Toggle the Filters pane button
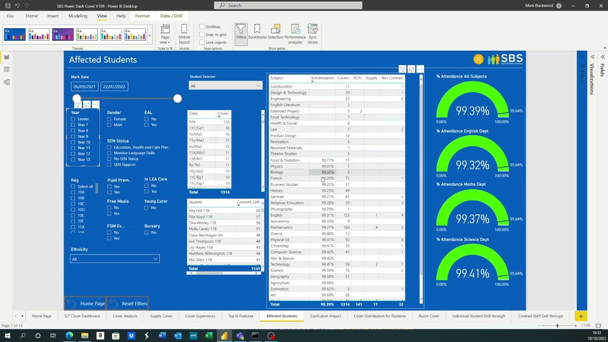The image size is (608, 342). pyautogui.click(x=241, y=34)
